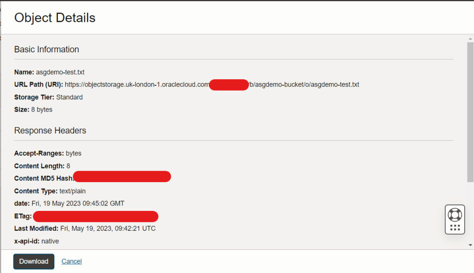
Task: Click the objectstorage URL path text
Action: coord(212,85)
